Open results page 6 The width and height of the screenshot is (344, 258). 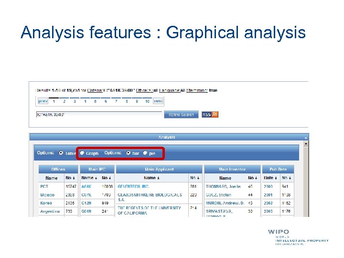tap(106, 101)
